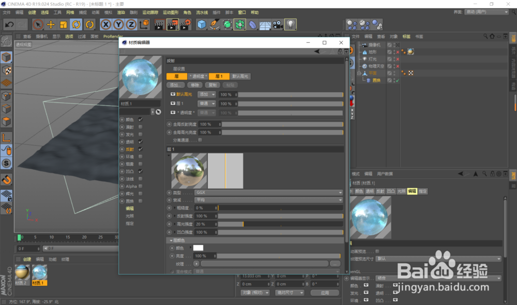Enable the Alpha channel checkbox

(141, 186)
